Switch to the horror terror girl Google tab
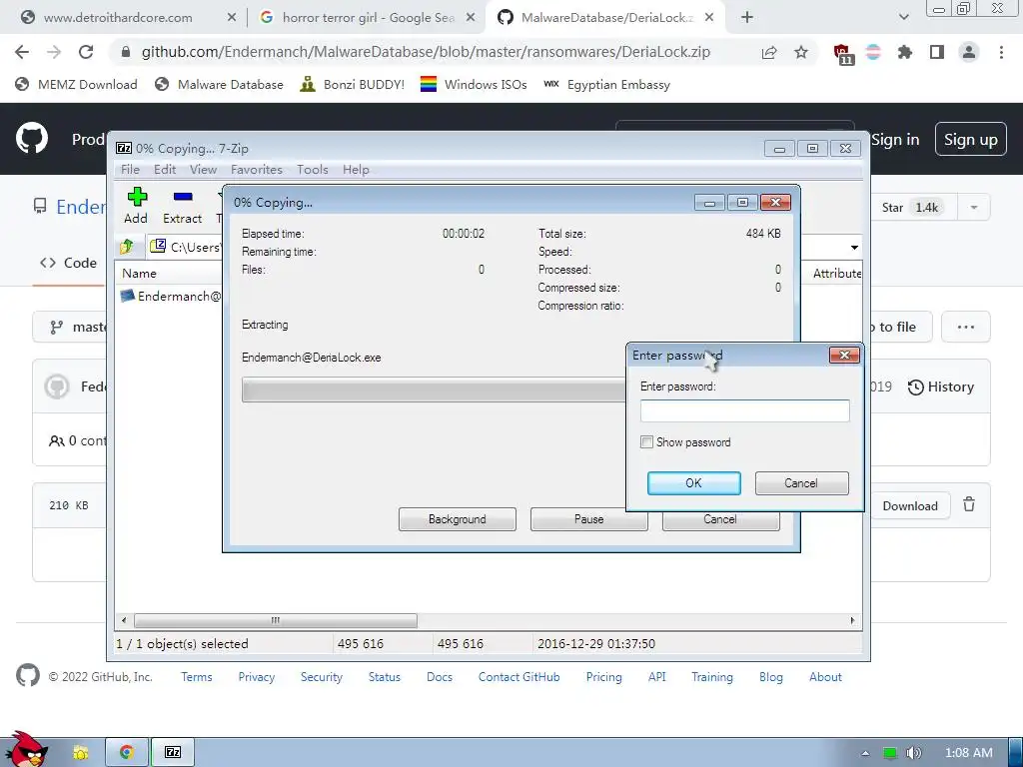 [368, 18]
